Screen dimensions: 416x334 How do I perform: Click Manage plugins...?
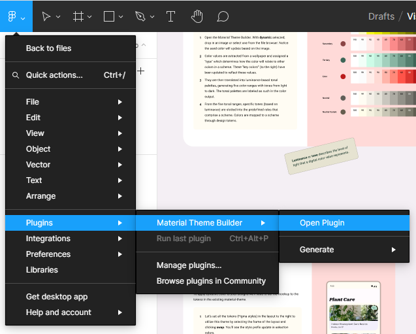(207, 265)
